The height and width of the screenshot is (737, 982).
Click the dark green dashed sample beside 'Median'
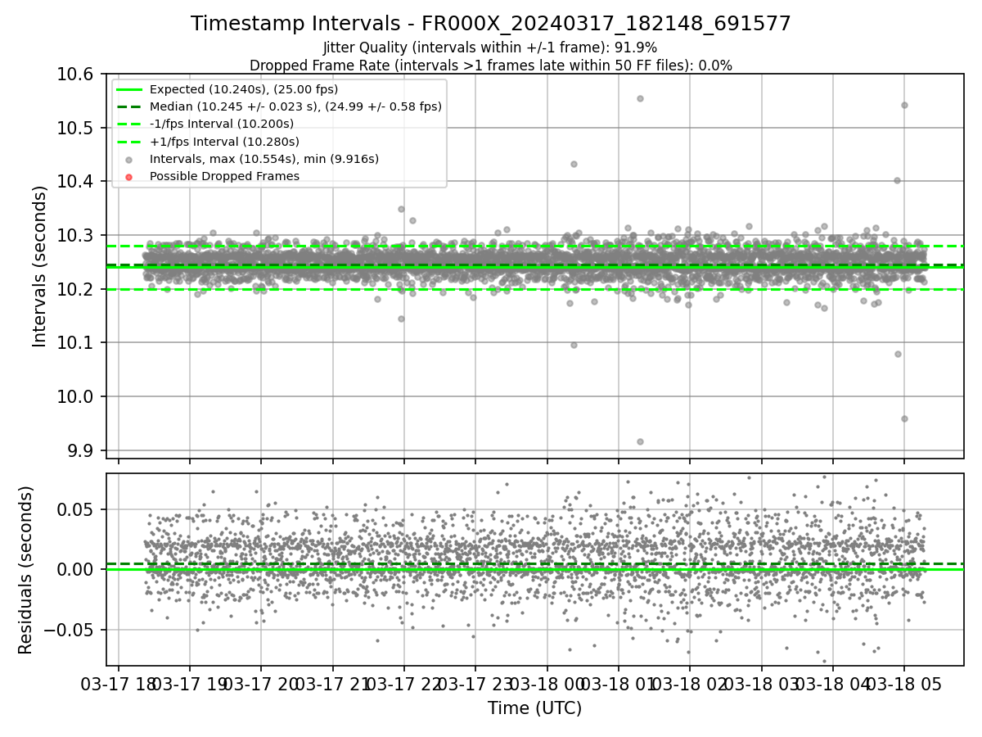pyautogui.click(x=130, y=106)
